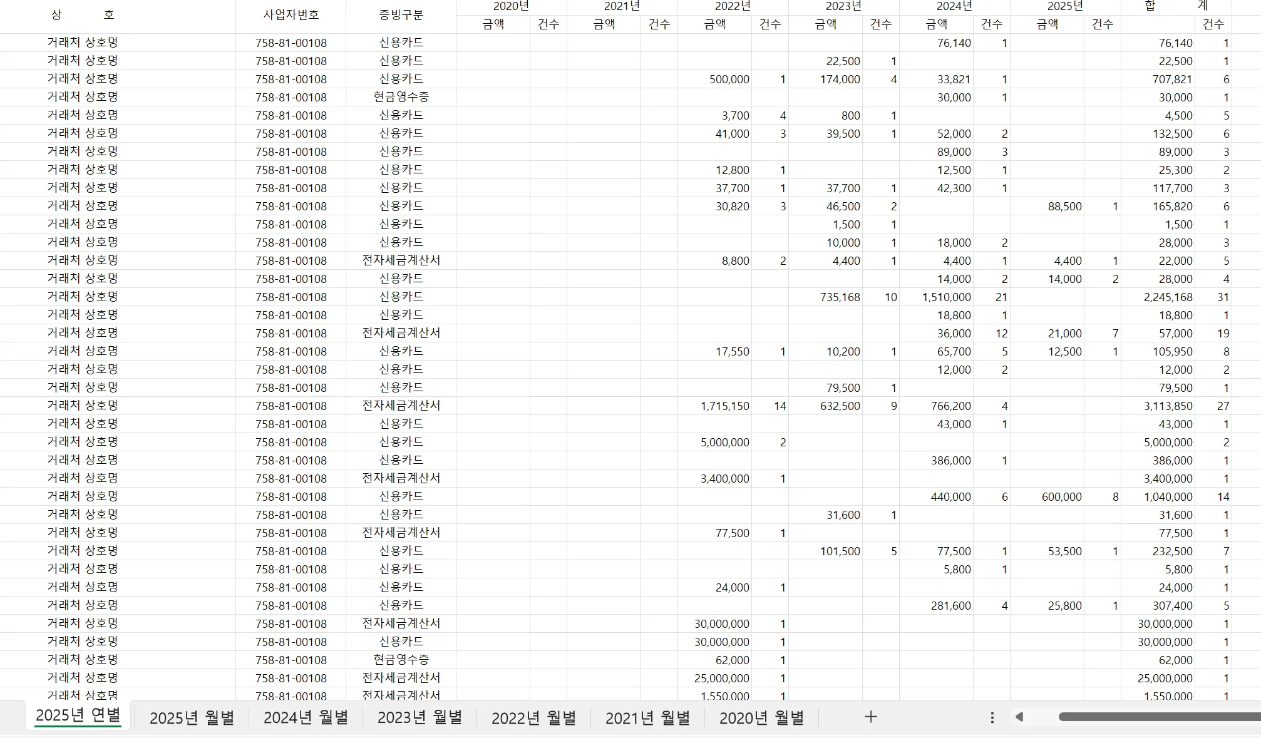Go to the 2020년 월별 sheet tab
Image resolution: width=1261 pixels, height=738 pixels.
761,718
